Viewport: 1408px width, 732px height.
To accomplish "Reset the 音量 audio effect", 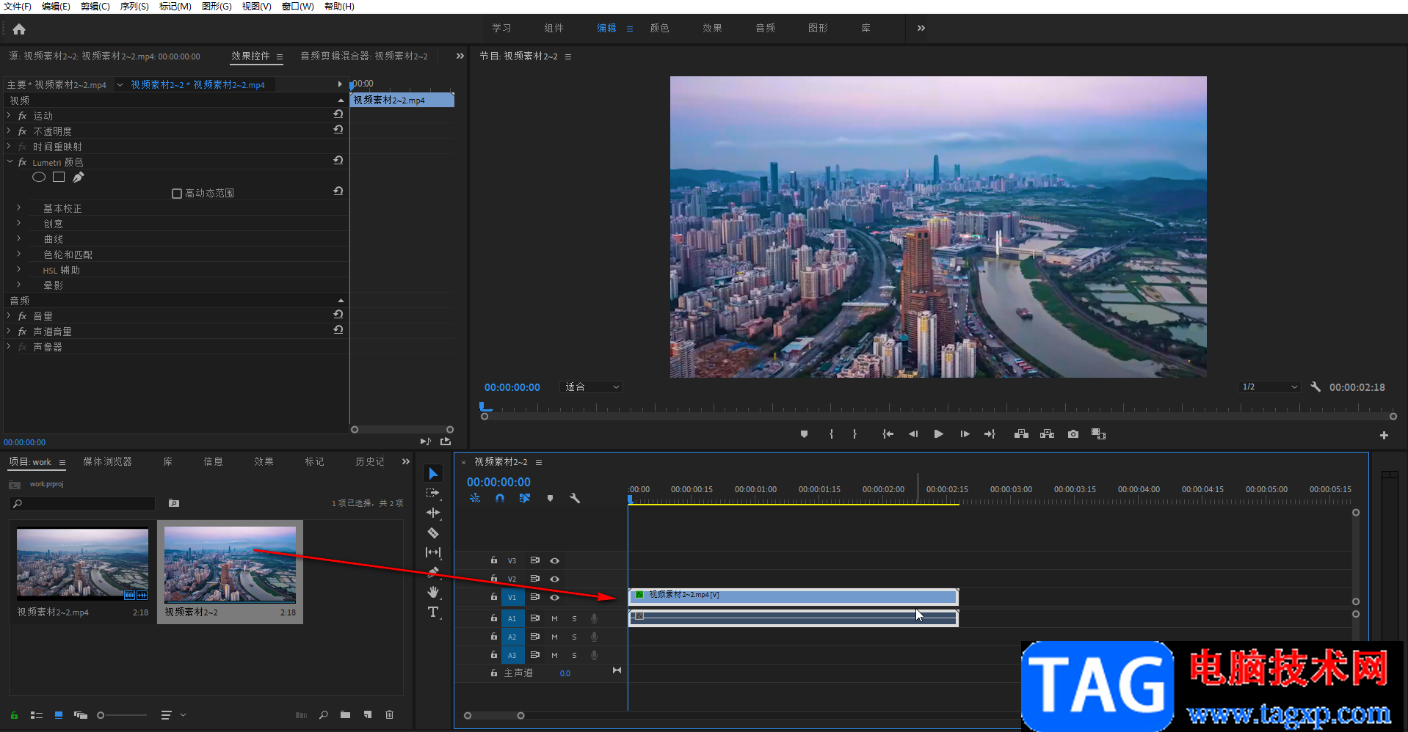I will coord(338,315).
